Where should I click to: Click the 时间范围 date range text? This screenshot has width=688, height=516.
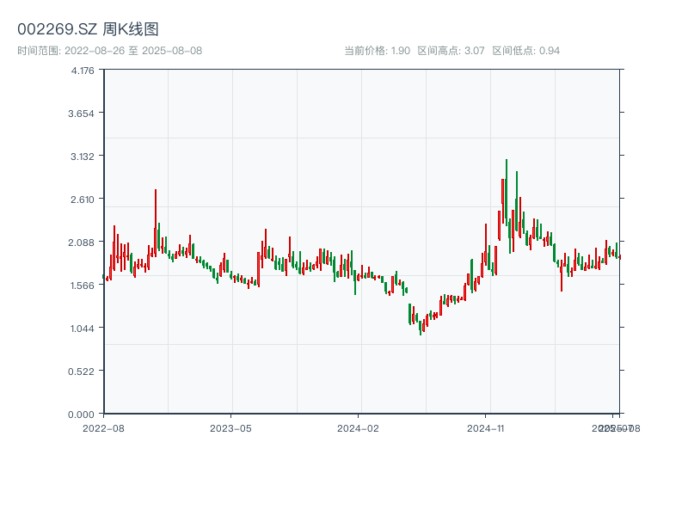[109, 51]
